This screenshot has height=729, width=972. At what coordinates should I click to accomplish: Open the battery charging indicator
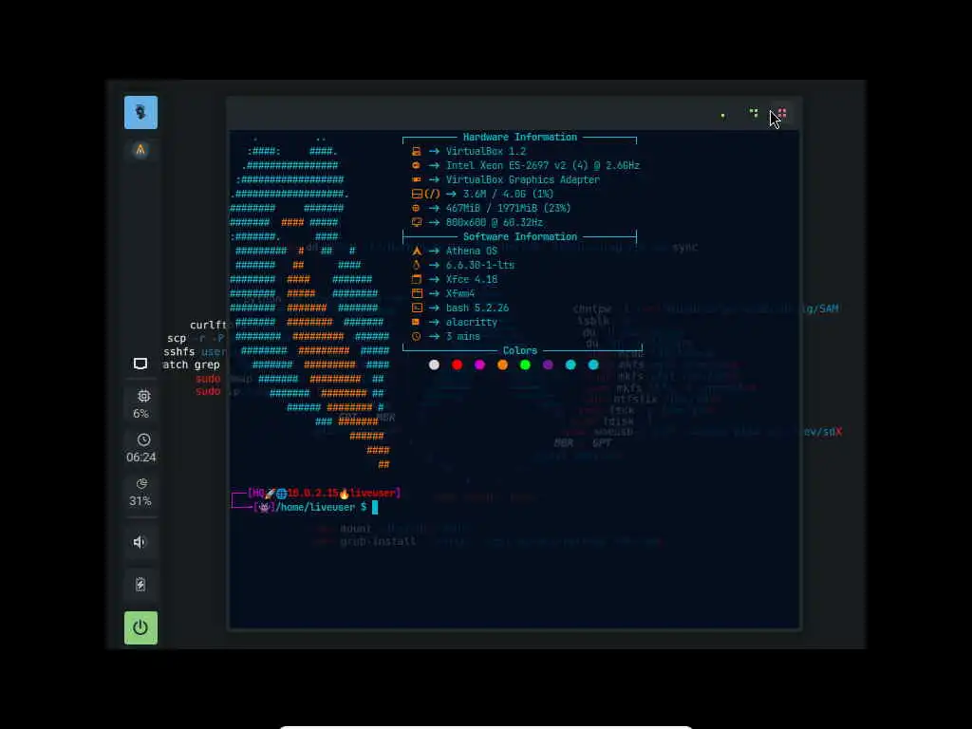pyautogui.click(x=140, y=584)
